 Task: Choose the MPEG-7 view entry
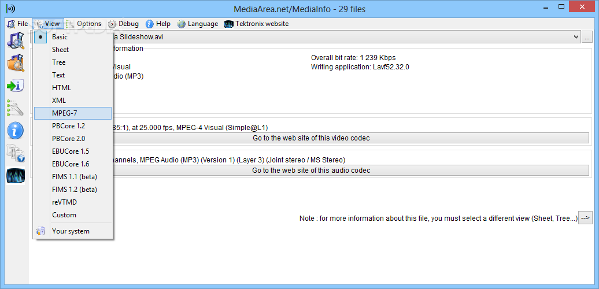(73, 113)
